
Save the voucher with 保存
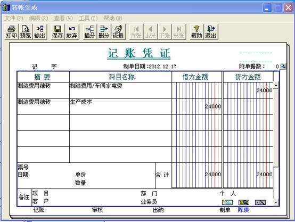coord(58,32)
